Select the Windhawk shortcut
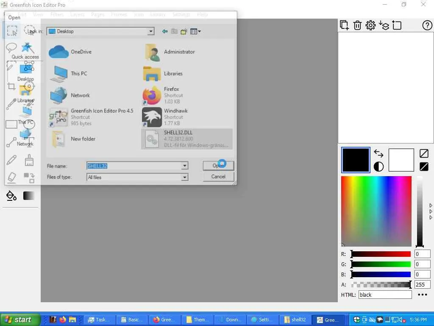This screenshot has height=326, width=434. (165, 117)
